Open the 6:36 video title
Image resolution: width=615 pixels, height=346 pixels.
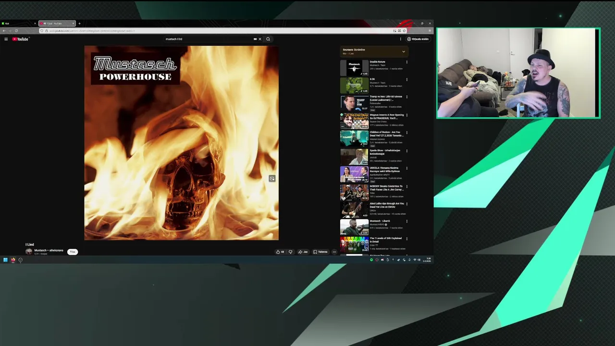pyautogui.click(x=372, y=79)
